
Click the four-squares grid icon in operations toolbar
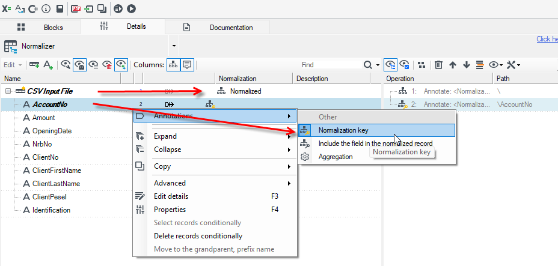422,65
